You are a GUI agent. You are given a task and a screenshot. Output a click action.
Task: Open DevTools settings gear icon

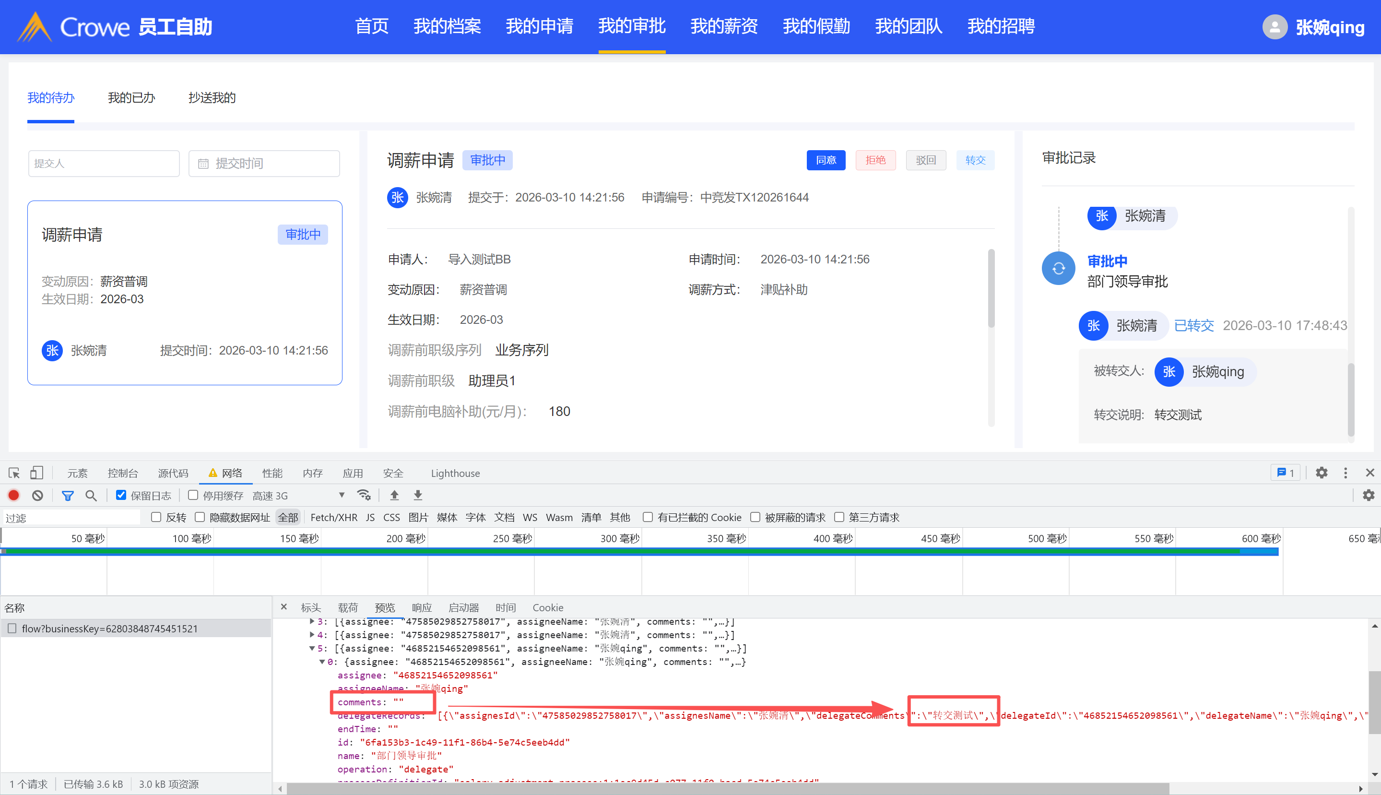(1321, 473)
